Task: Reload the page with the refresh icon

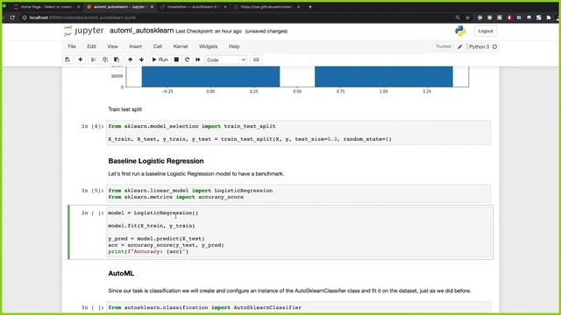Action: click(x=12, y=17)
